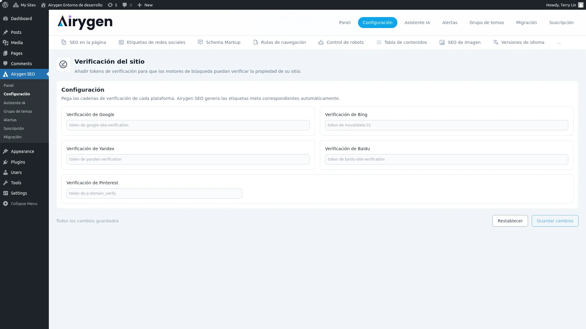Click the Airygen SEO logo icon in sidebar
This screenshot has width=586, height=329.
[x=5, y=74]
